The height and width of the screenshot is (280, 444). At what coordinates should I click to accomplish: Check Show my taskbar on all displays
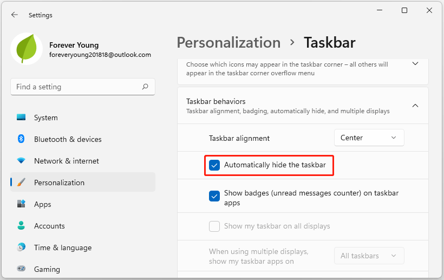(214, 226)
